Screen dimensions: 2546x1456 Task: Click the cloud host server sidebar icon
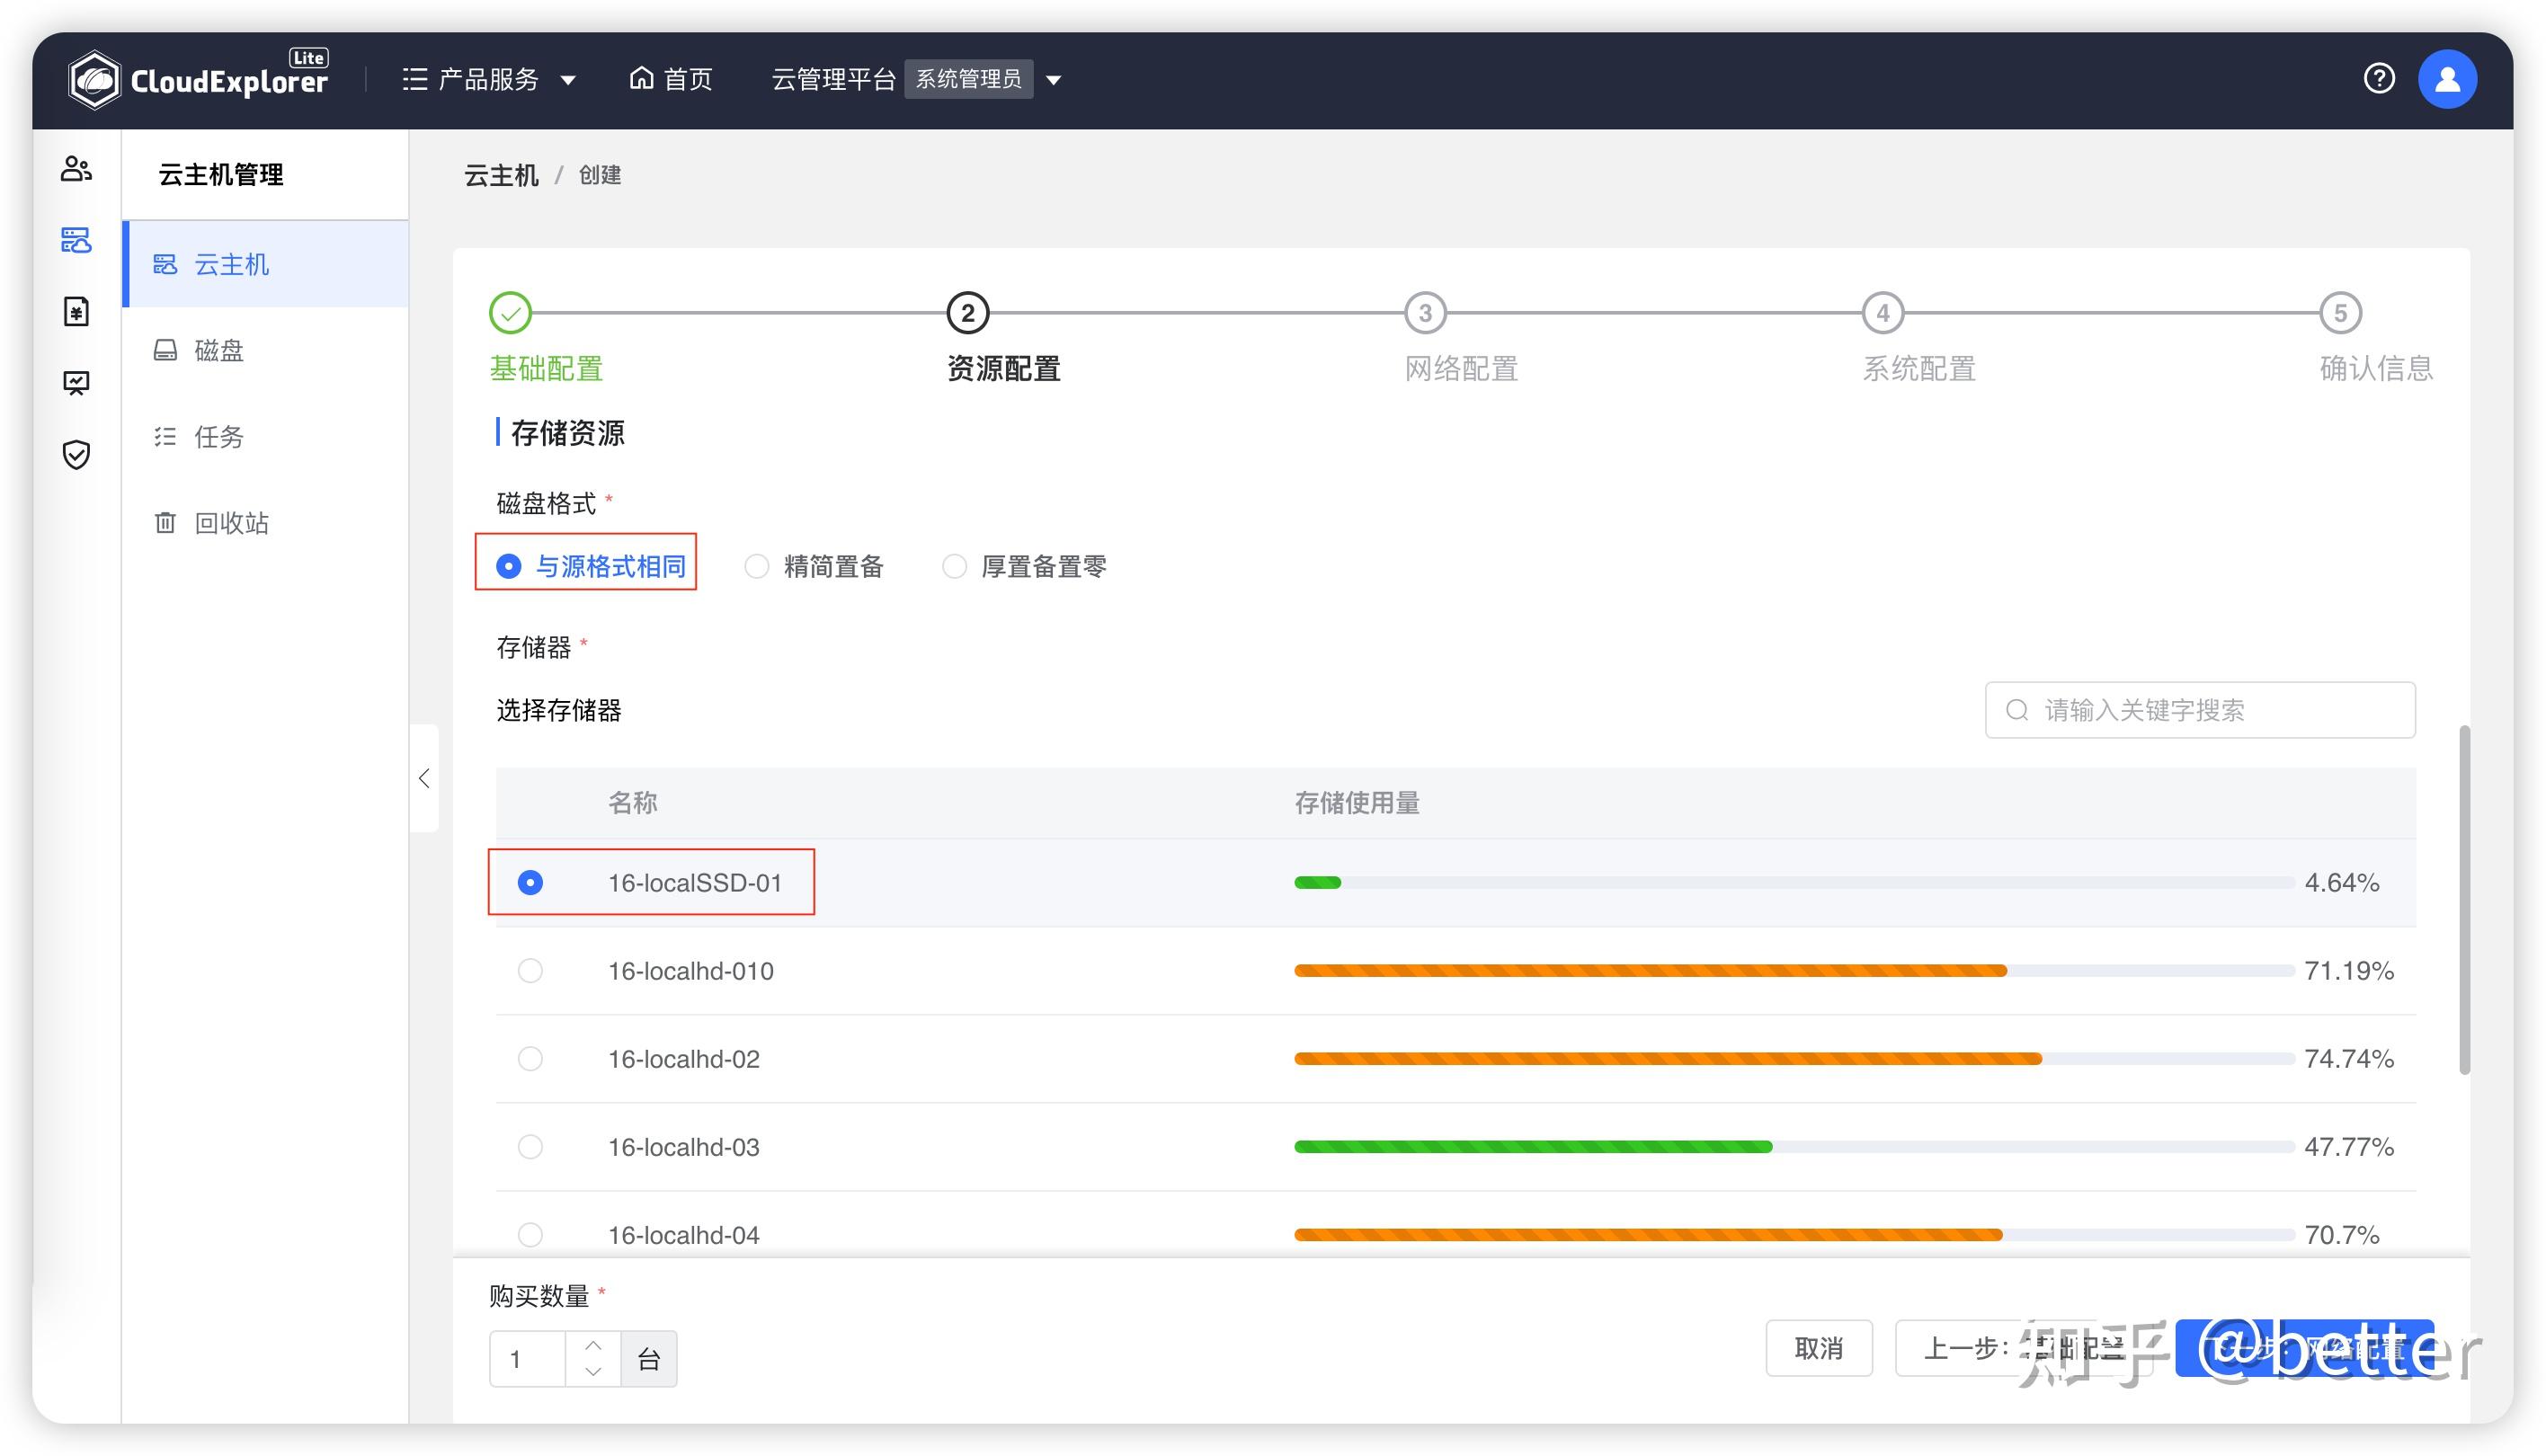click(x=76, y=240)
